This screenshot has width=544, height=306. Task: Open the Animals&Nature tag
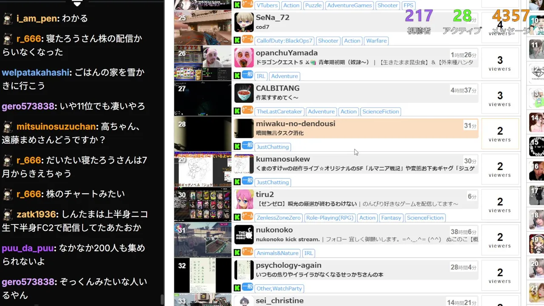tap(278, 252)
